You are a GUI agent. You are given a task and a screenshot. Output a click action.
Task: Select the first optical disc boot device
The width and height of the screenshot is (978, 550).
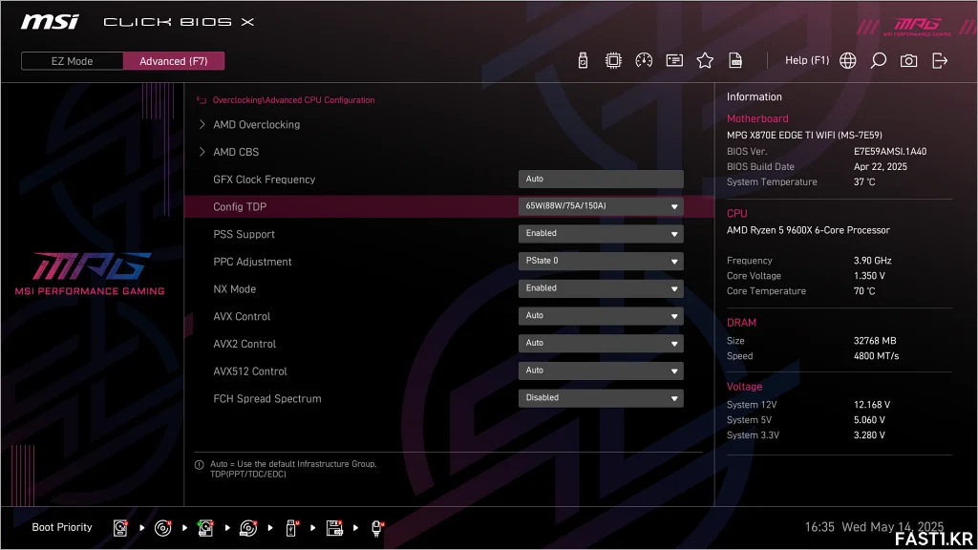[x=162, y=528]
